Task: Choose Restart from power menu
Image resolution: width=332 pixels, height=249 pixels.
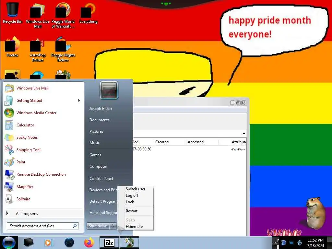Action: [x=136, y=211]
